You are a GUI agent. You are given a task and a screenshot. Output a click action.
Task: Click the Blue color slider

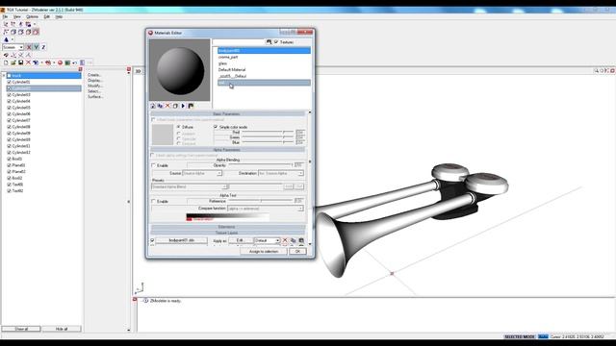tap(268, 142)
